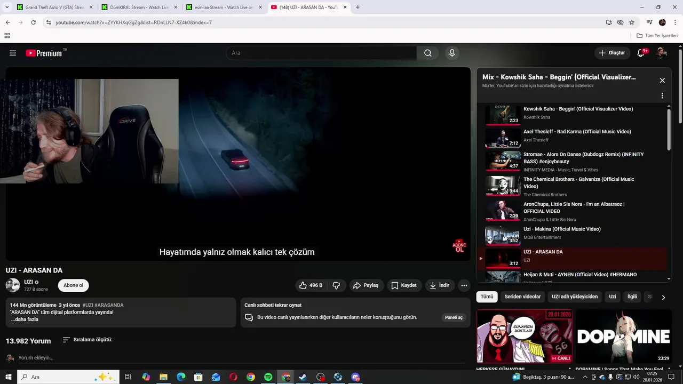Click the Paylaş share button
This screenshot has height=384, width=683.
(366, 285)
